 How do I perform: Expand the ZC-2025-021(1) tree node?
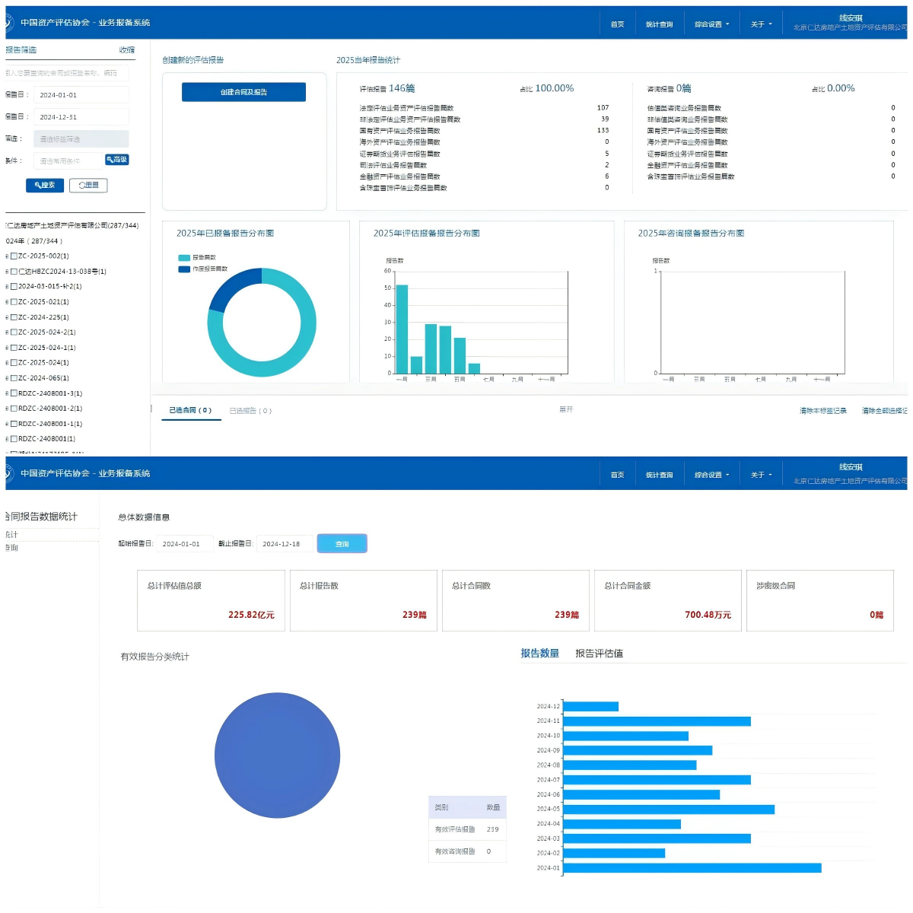7,302
